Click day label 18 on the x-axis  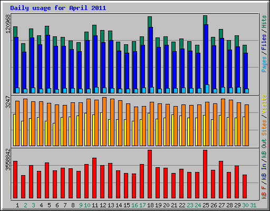coord(150,205)
